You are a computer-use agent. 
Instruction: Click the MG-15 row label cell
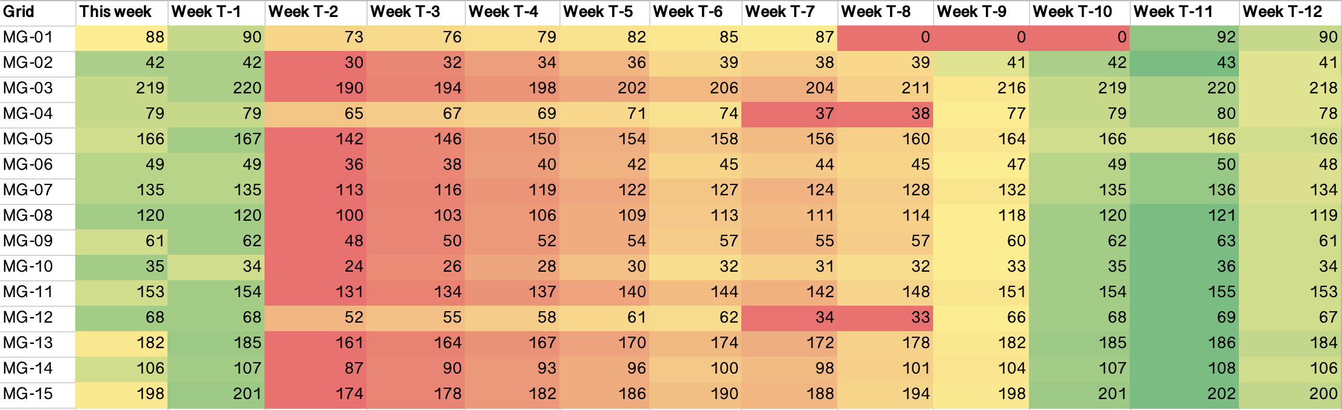point(38,394)
